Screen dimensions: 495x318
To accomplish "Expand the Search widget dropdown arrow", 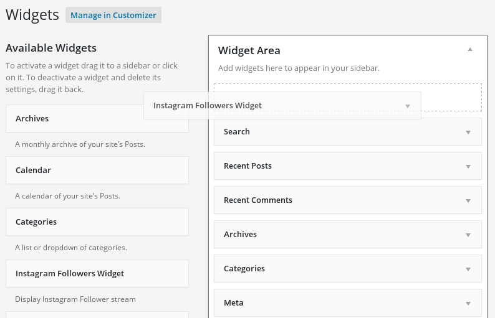I will 468,132.
